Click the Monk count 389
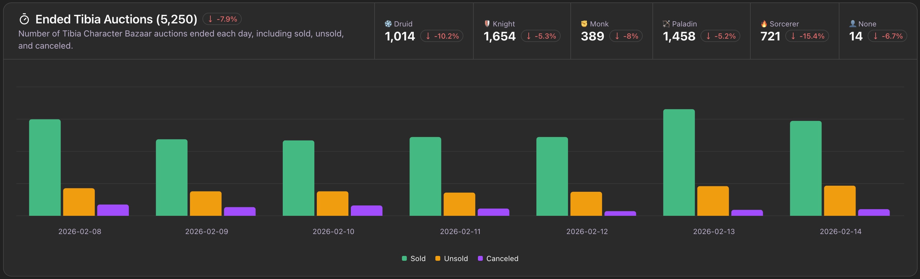920x279 pixels. pyautogui.click(x=593, y=36)
